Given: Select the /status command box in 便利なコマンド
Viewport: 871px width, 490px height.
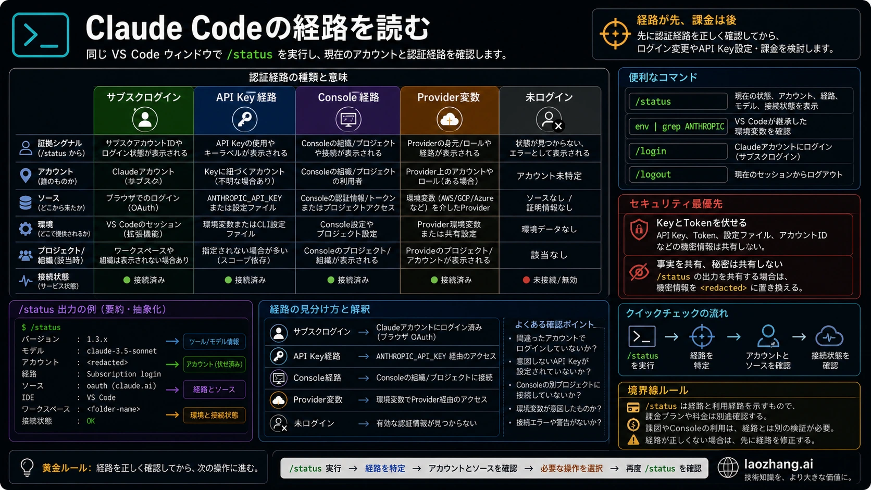Looking at the screenshot, I should coord(678,102).
